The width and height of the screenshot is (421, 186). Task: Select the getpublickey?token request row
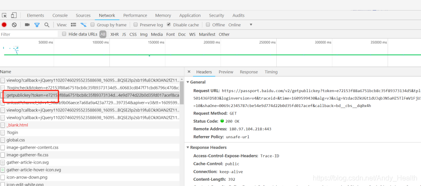(x=90, y=95)
